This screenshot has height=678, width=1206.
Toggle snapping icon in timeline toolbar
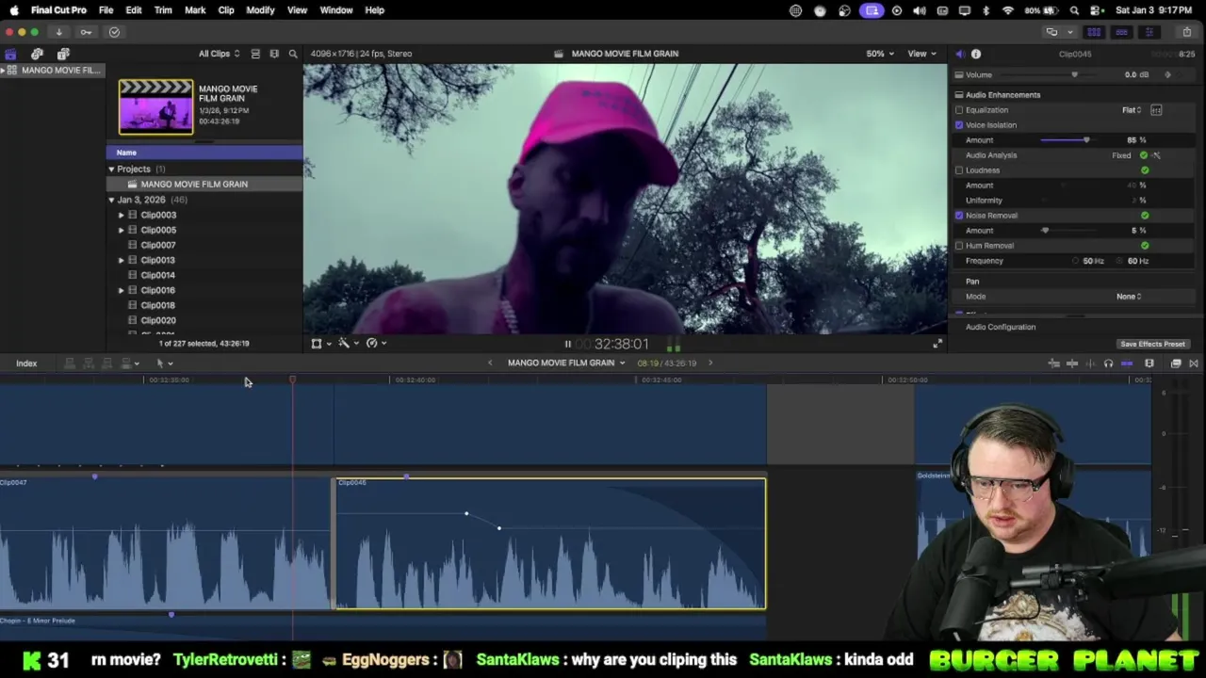tap(1127, 363)
